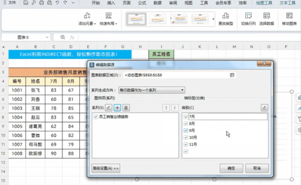
Task: Click the 取消 button
Action: click(257, 168)
